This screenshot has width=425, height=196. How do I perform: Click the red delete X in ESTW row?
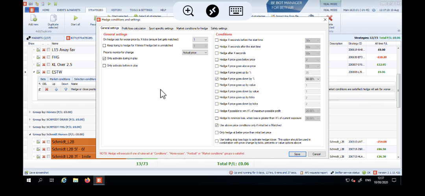[x=44, y=72]
